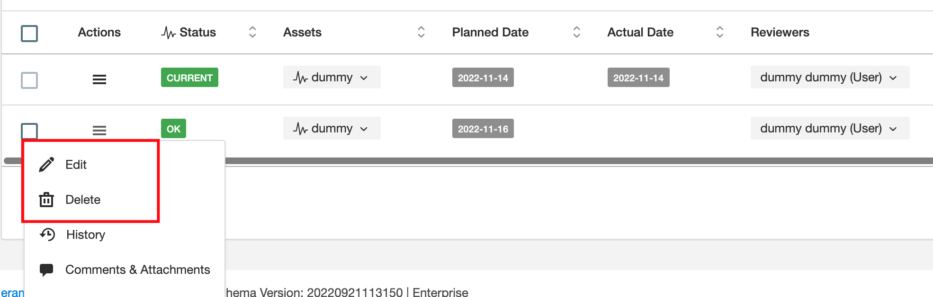
Task: Click the waveform icon inside second dummy asset
Action: point(300,128)
